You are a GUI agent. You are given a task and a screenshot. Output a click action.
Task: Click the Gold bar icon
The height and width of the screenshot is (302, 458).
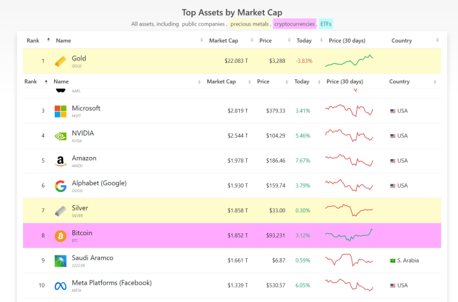(x=60, y=61)
